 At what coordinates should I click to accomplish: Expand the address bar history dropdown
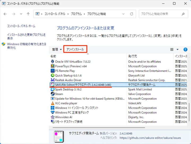(123, 14)
